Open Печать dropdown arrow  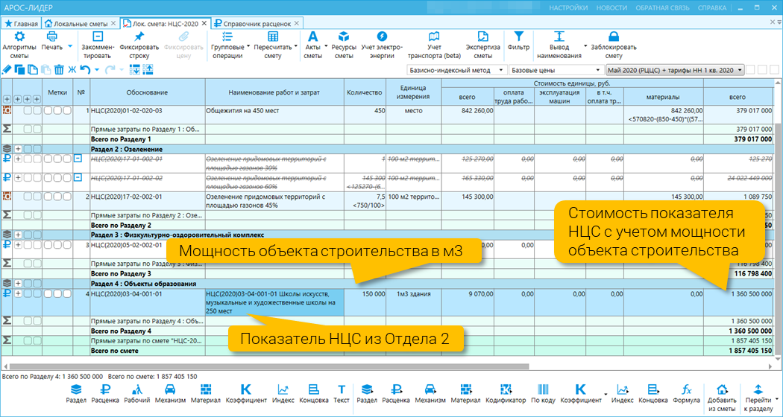(70, 46)
